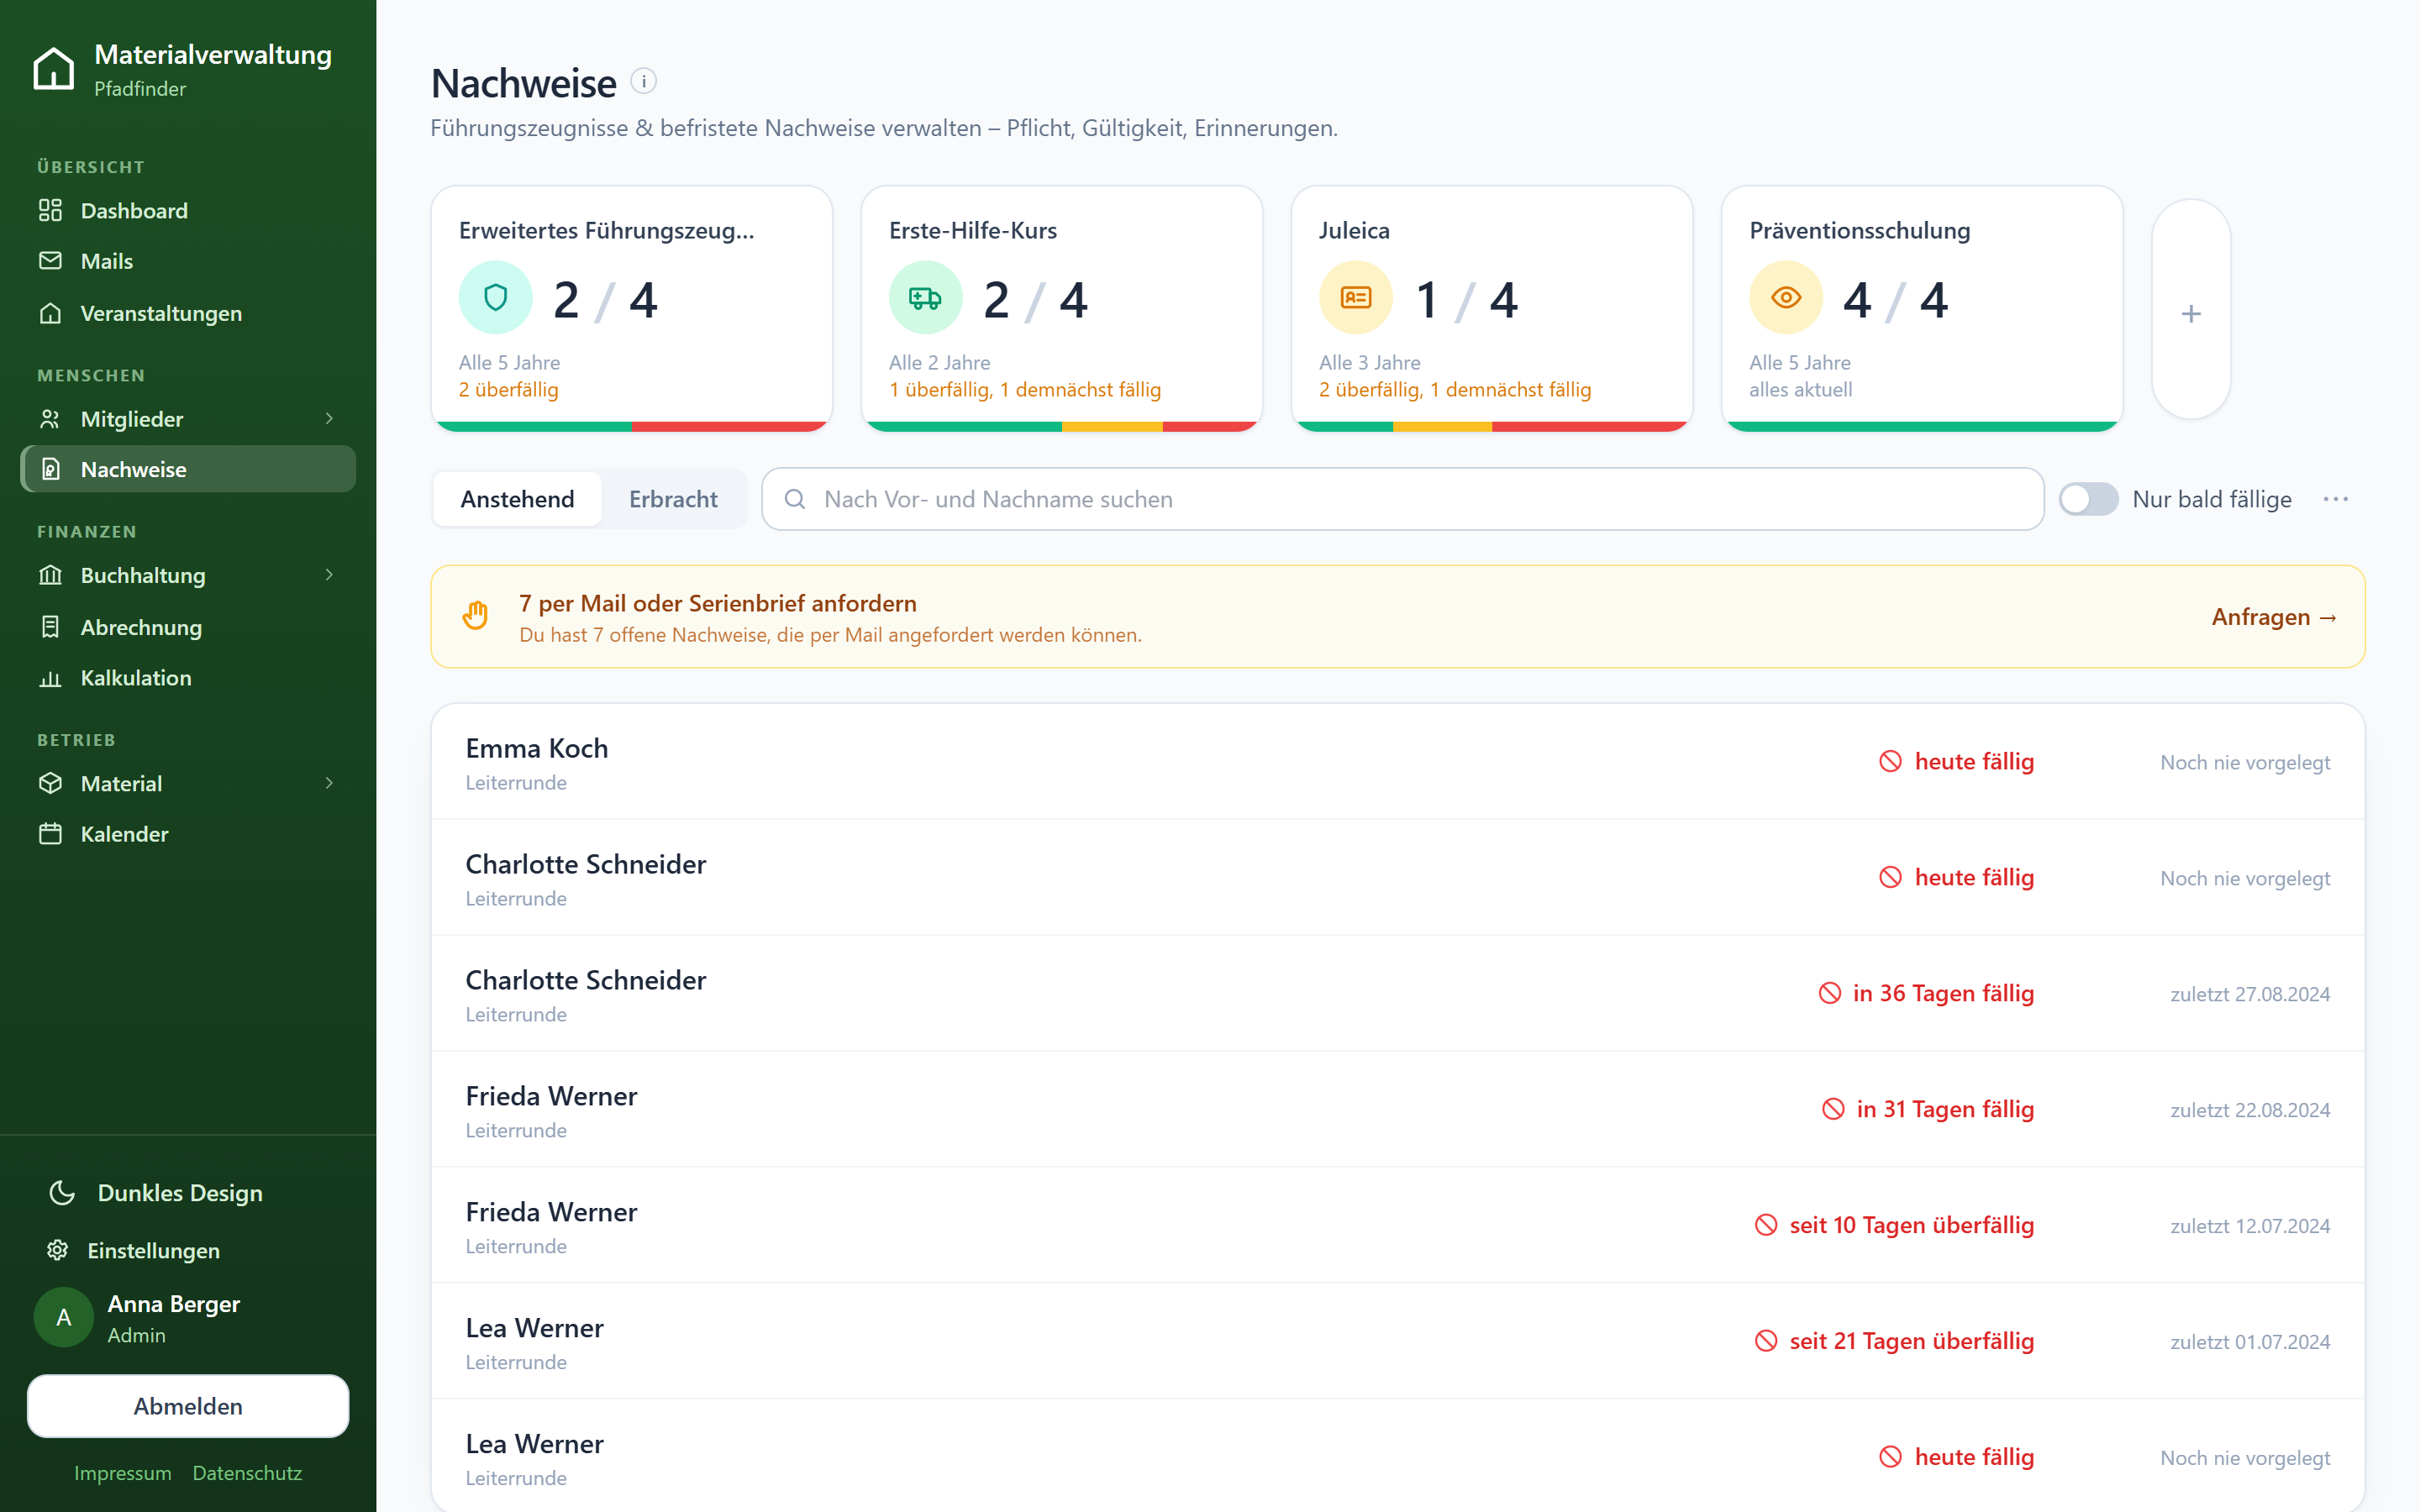Screen dimensions: 2420x1512
Task: Follow the Anfragen link in the banner
Action: click(2274, 617)
